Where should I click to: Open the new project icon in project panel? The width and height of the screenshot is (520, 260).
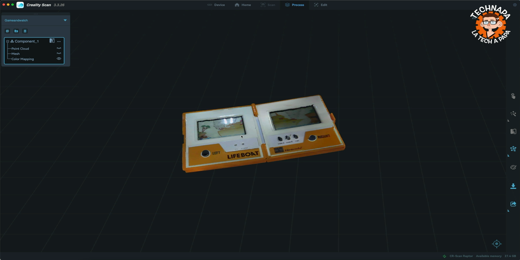(x=7, y=31)
